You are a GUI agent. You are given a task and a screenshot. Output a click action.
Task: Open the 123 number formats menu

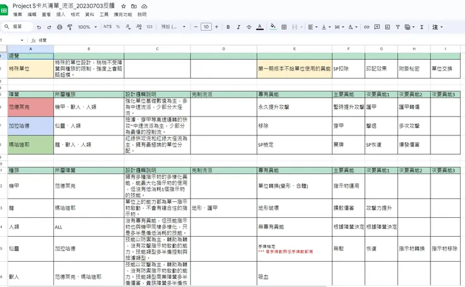tap(150, 26)
